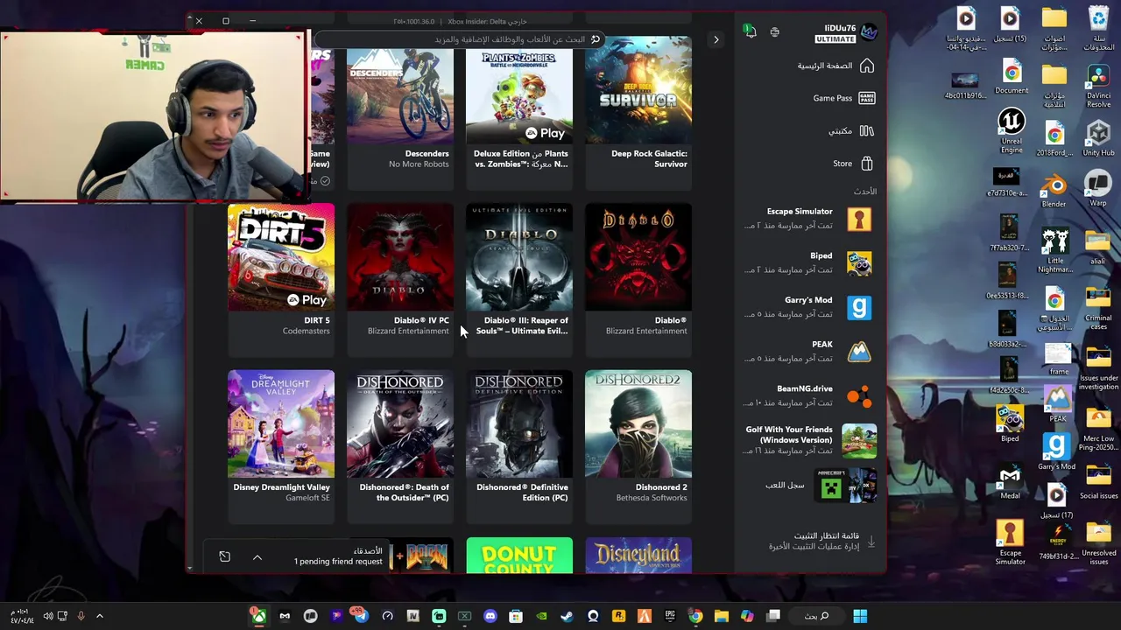1121x630 pixels.
Task: Open Biped from recent games list
Action: click(x=808, y=262)
